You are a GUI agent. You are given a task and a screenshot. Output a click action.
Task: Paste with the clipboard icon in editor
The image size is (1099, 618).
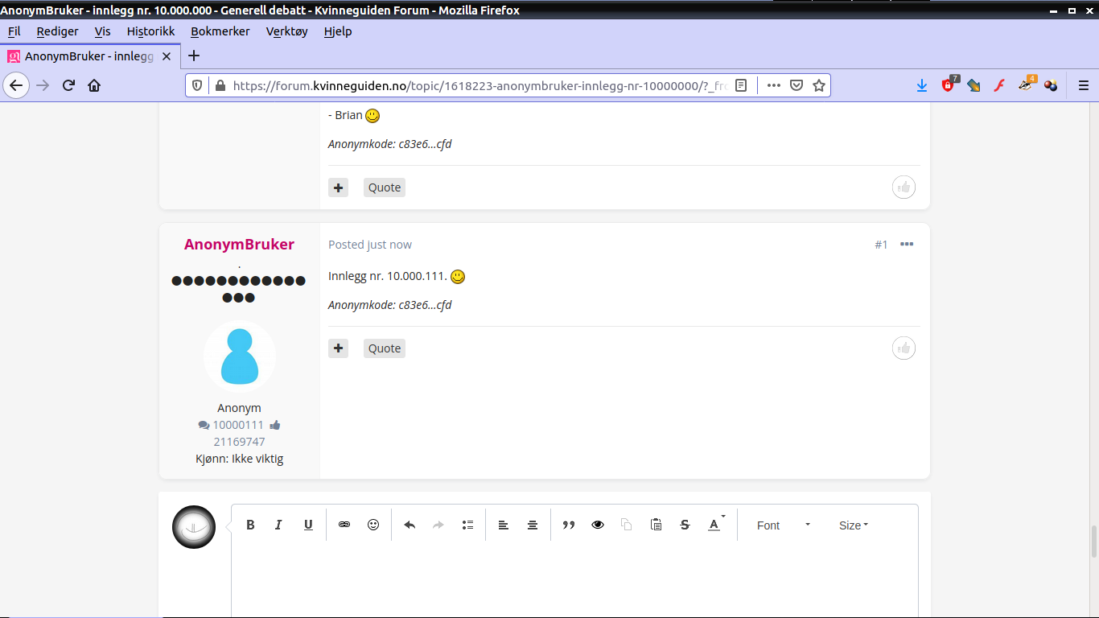(656, 525)
